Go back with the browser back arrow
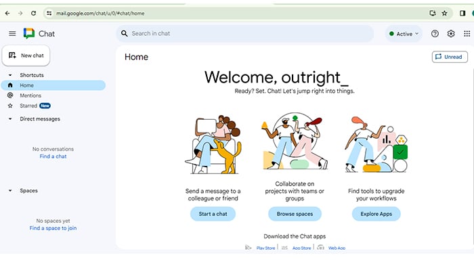Viewport: 474px width, 260px height. [x=7, y=14]
